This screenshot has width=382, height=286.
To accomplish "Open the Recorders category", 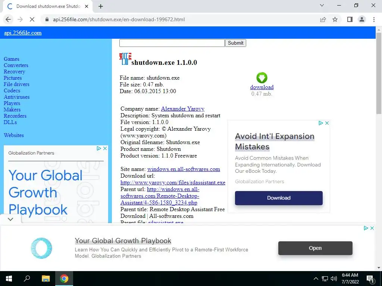I will coord(15,116).
